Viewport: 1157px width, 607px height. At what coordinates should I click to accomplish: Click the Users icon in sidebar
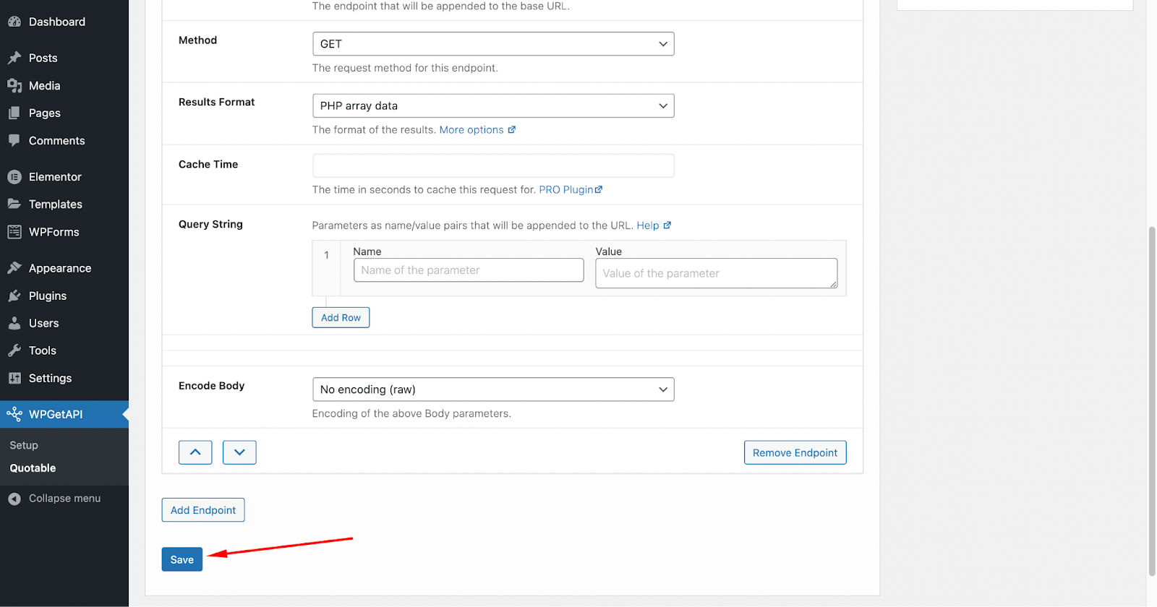[14, 323]
